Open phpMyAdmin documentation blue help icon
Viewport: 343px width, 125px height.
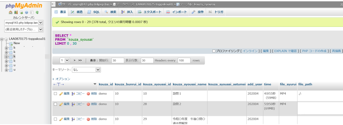pos(26,12)
